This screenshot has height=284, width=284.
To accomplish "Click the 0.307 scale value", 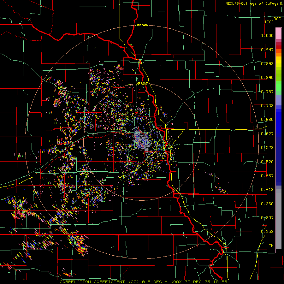I will click(x=267, y=218).
